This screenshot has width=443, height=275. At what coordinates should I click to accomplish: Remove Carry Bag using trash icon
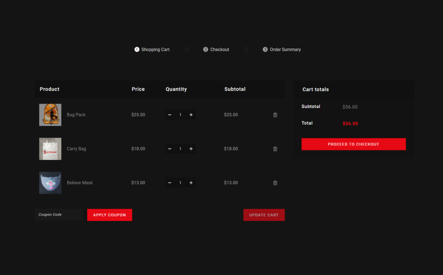[x=275, y=149]
